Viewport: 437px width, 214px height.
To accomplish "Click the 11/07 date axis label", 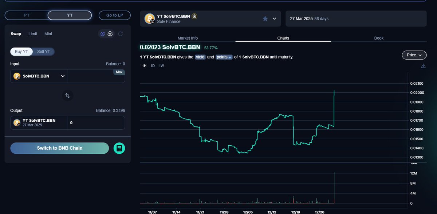I will 152,212.
